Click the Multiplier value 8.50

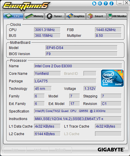coord(108,35)
